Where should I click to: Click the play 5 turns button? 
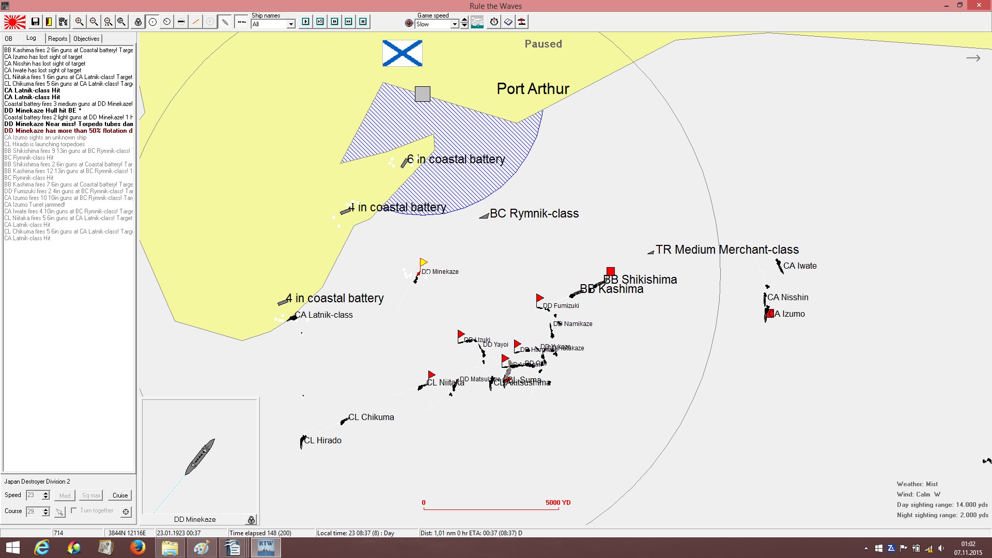pyautogui.click(x=320, y=22)
